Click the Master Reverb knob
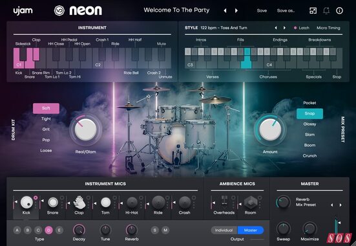Viewport: 356px width, 246px height. (x=284, y=202)
